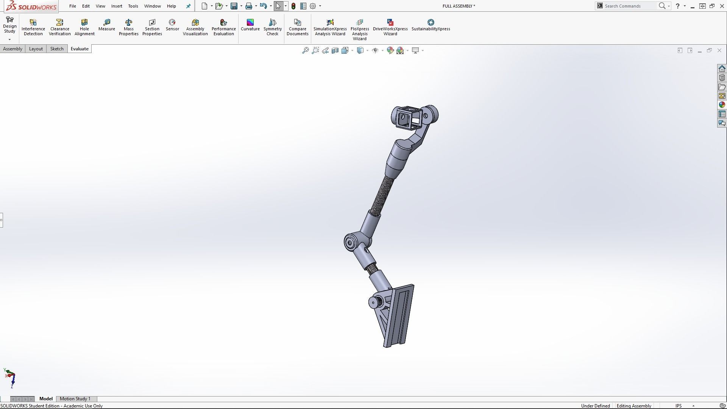
Task: Click the IPS unit system selector
Action: (x=679, y=406)
